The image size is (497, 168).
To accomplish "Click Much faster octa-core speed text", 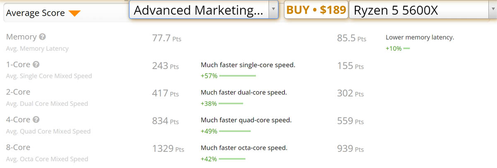I will [x=244, y=148].
